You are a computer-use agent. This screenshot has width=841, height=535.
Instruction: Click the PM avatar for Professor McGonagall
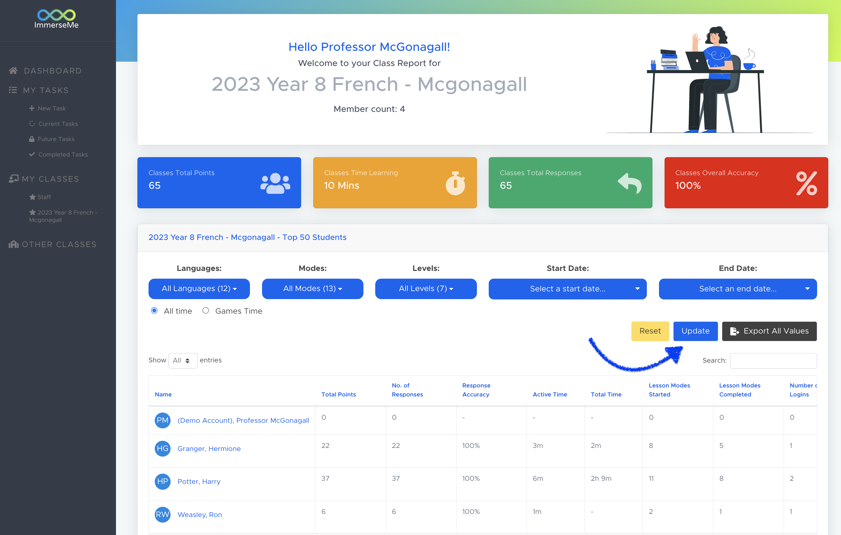click(162, 420)
